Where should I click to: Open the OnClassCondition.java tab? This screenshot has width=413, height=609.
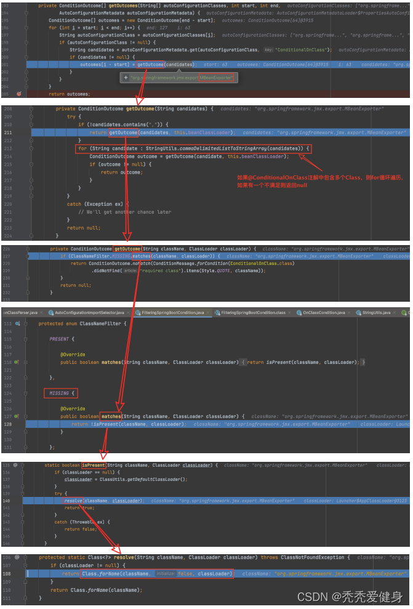(323, 313)
